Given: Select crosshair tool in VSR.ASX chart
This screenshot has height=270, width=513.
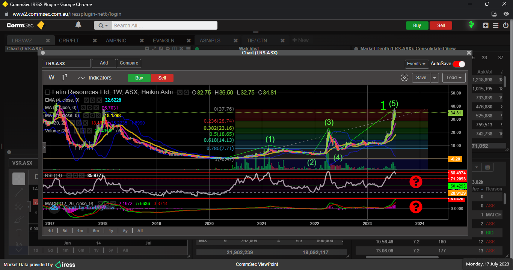Looking at the screenshot, I should (19, 179).
